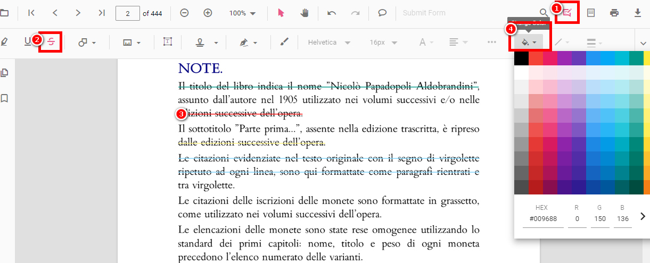Open the page thumbnails panel
650x263 pixels.
click(x=5, y=73)
